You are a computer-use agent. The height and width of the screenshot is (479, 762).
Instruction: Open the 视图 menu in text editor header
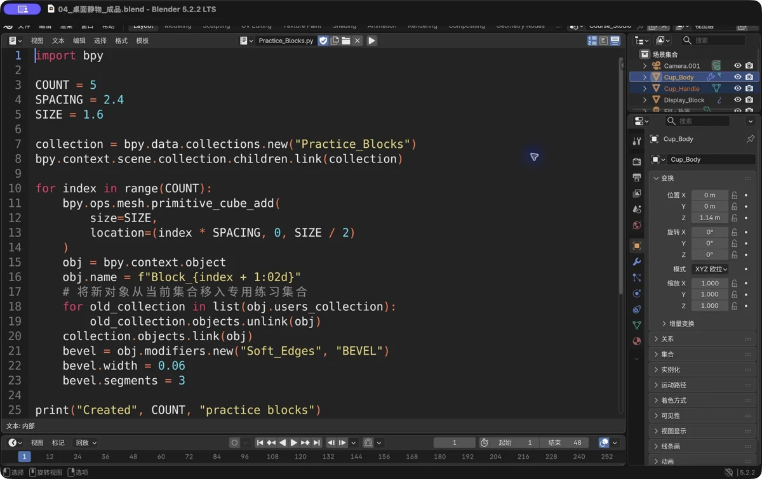coord(37,41)
